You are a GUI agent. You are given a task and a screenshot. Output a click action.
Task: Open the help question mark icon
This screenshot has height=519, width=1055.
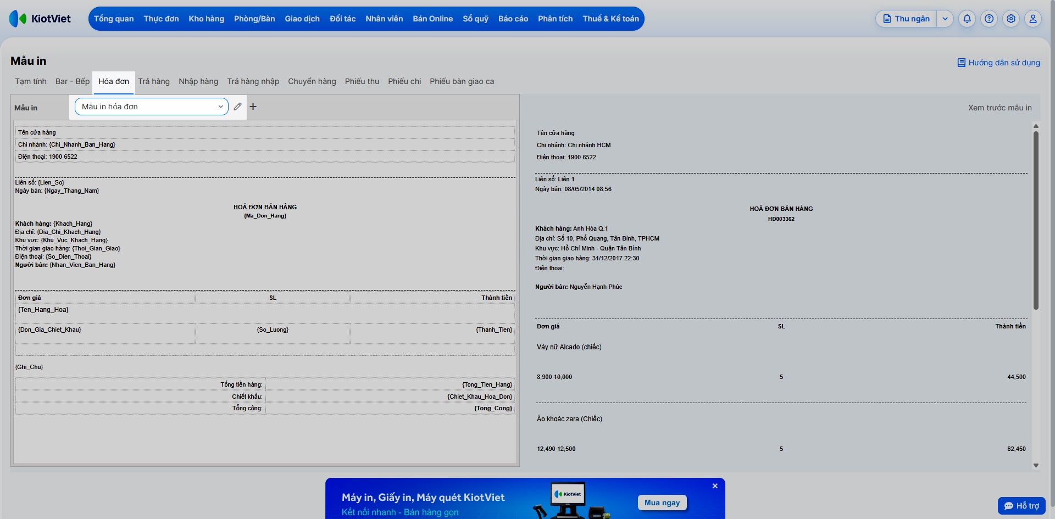pyautogui.click(x=989, y=19)
